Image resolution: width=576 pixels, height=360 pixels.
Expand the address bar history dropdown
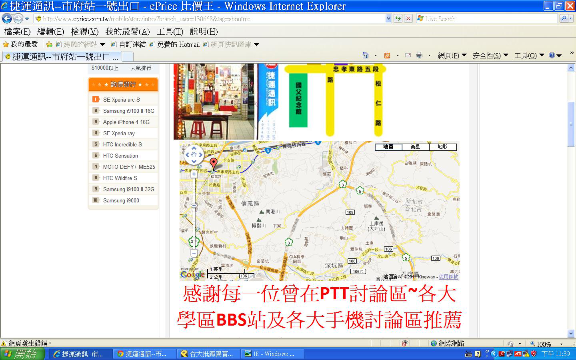point(388,18)
